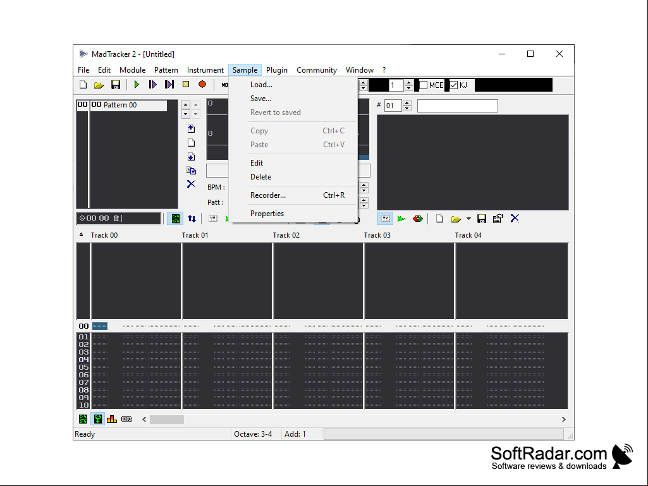Click the insert pattern below icon
The image size is (648, 486).
(191, 157)
